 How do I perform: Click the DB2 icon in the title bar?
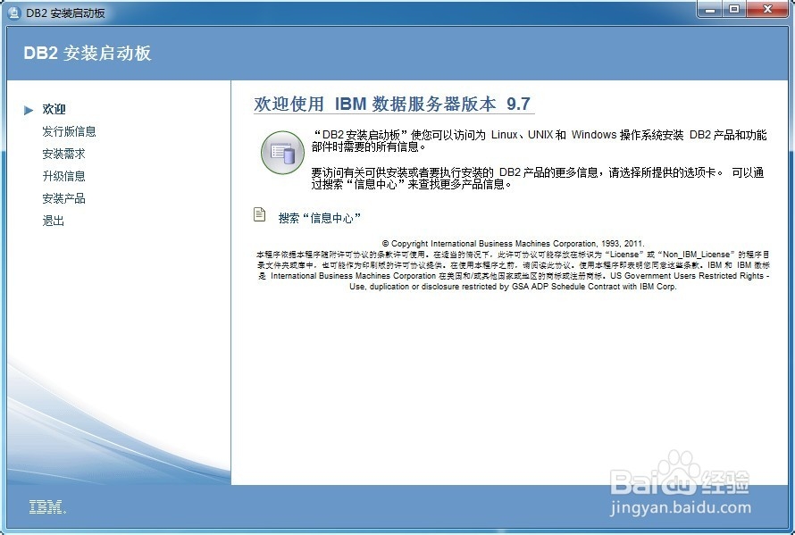(x=13, y=12)
